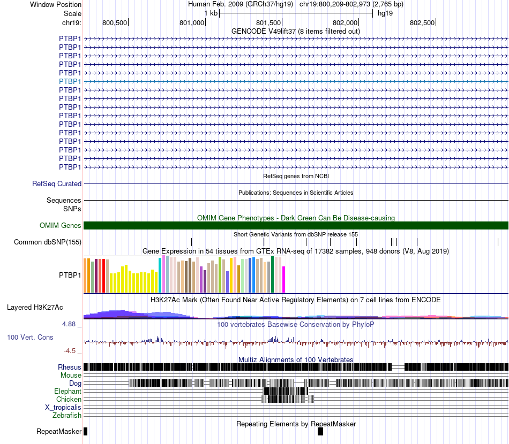Click the dark green bar in GTEx chart
This screenshot has width=509, height=444.
coord(273,274)
